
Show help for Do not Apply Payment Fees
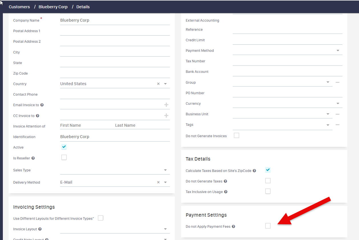point(233,227)
